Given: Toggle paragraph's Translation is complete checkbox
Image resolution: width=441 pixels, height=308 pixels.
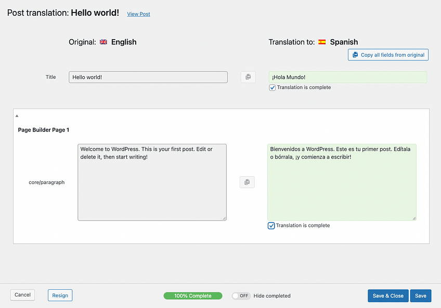Looking at the screenshot, I should click(271, 226).
